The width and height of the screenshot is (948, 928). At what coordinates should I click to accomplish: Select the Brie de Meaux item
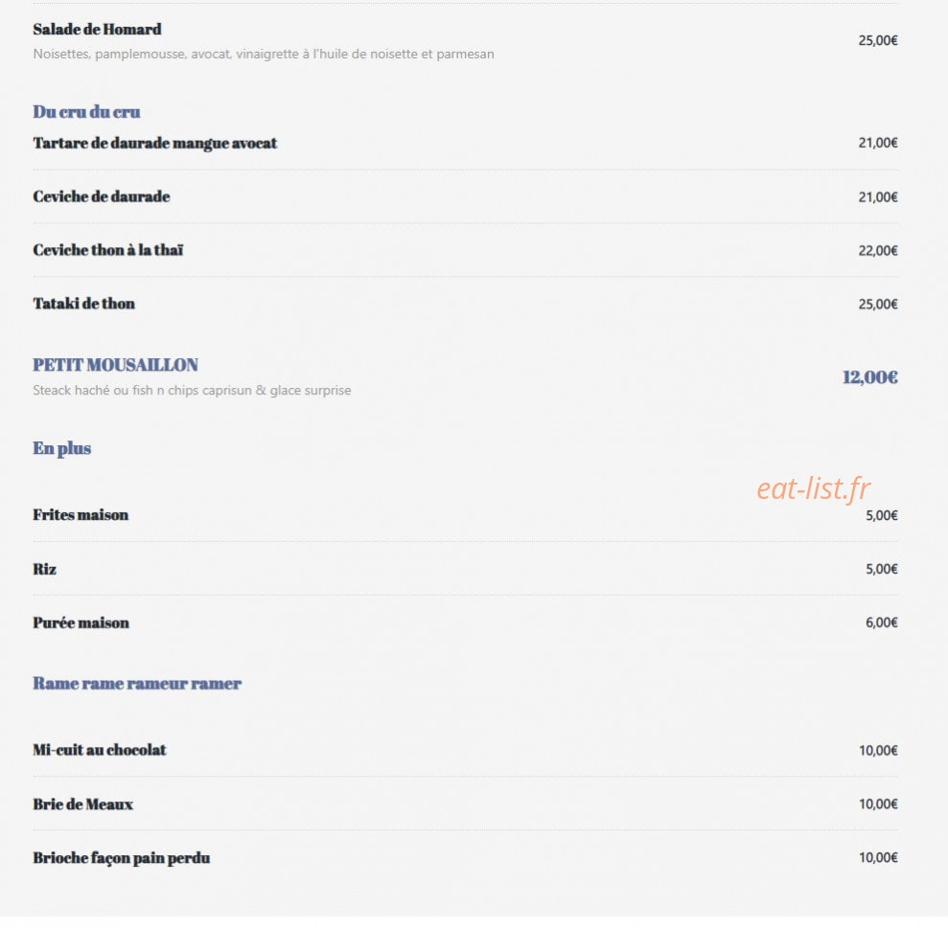point(82,804)
